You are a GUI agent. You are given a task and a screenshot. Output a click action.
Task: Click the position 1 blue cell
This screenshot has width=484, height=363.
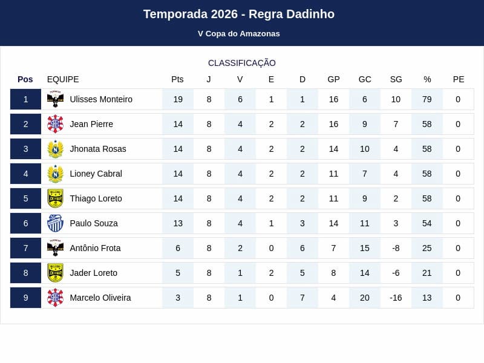click(x=25, y=99)
